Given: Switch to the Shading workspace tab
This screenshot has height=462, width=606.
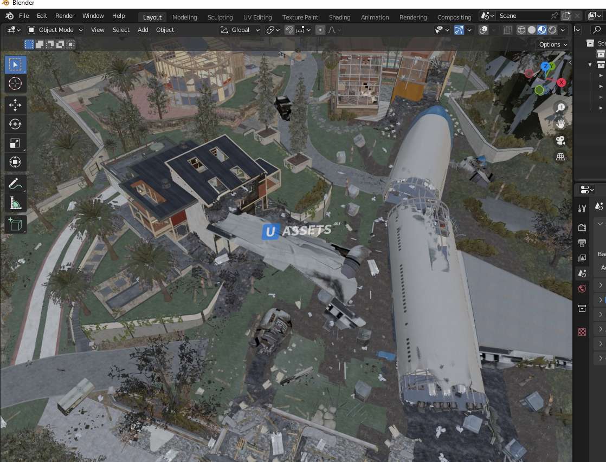Looking at the screenshot, I should tap(339, 17).
